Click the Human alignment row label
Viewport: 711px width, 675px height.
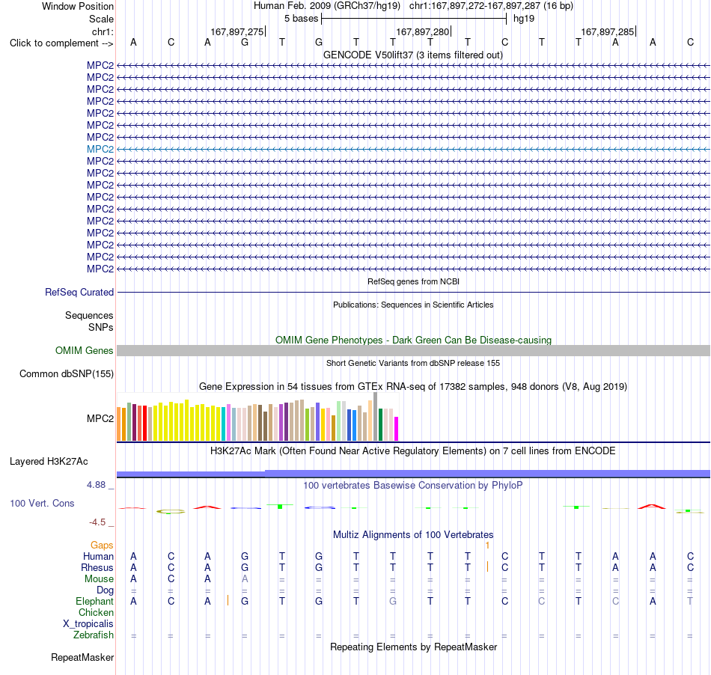tap(98, 557)
